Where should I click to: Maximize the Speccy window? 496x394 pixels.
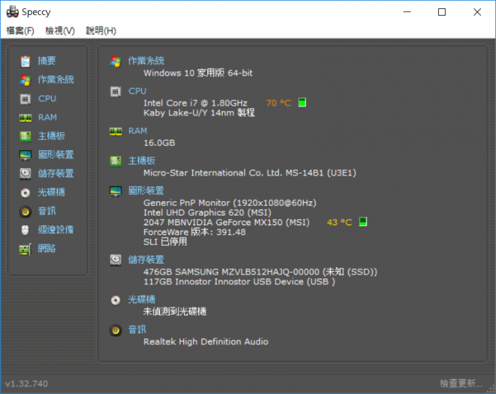[442, 12]
